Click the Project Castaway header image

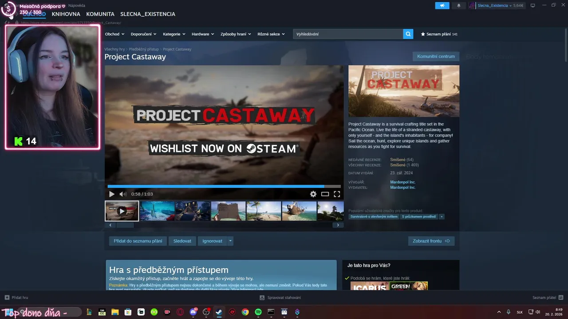click(404, 91)
